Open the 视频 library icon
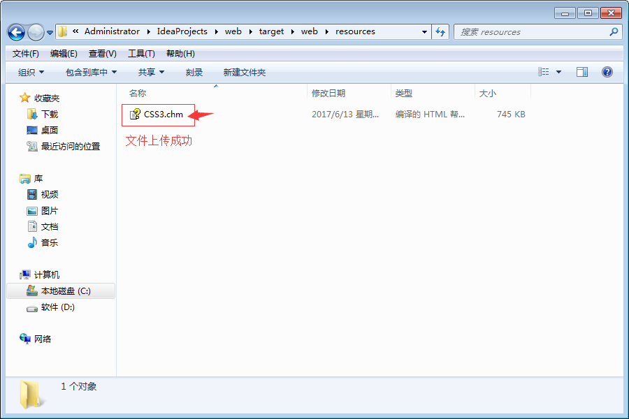The width and height of the screenshot is (629, 419). [x=32, y=194]
